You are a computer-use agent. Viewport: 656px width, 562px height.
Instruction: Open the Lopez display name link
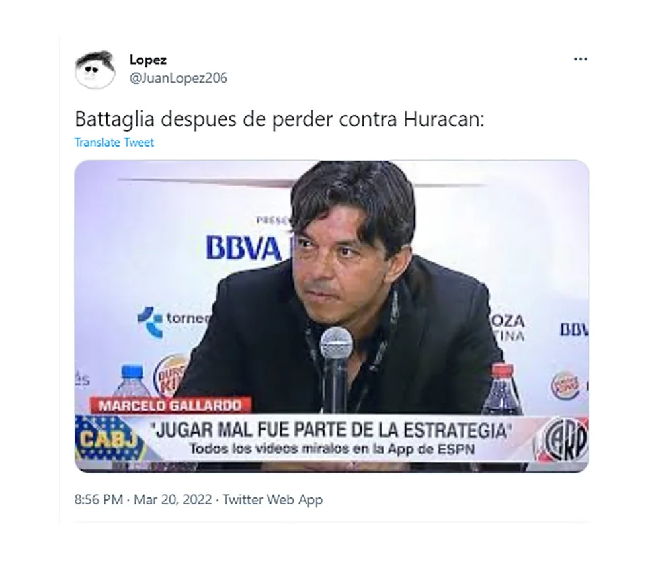pyautogui.click(x=147, y=60)
